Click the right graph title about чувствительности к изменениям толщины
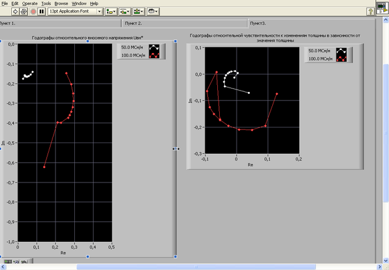This screenshot has height=270, width=389. (x=275, y=37)
